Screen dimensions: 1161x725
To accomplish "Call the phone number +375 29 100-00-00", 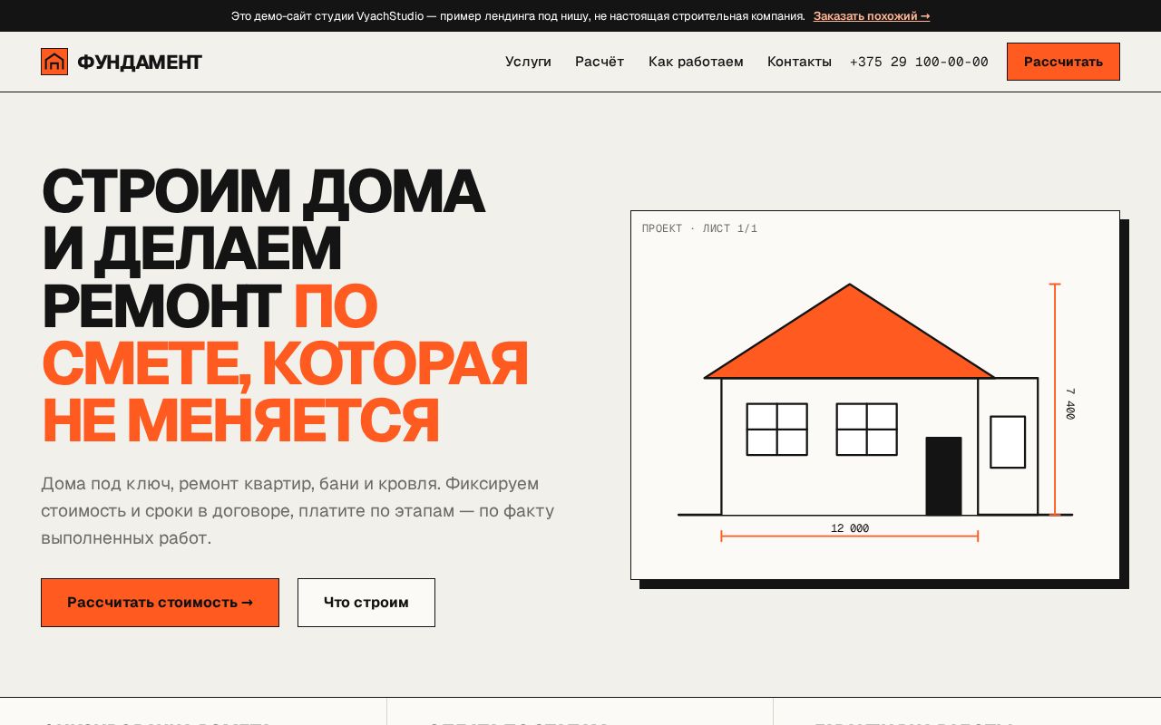I will pos(919,62).
